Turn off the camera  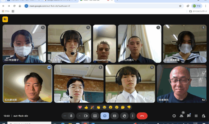(86, 116)
